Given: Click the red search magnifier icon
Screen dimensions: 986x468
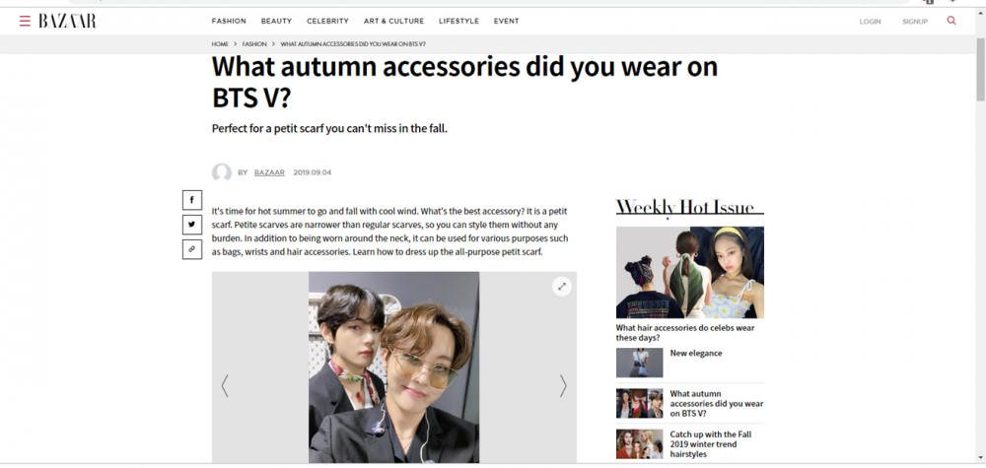Looking at the screenshot, I should pos(951,21).
